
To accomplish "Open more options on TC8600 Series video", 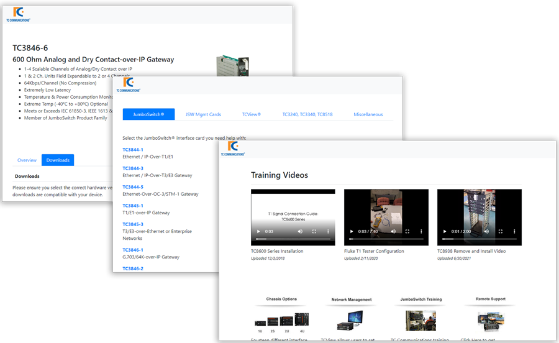I will pos(328,231).
